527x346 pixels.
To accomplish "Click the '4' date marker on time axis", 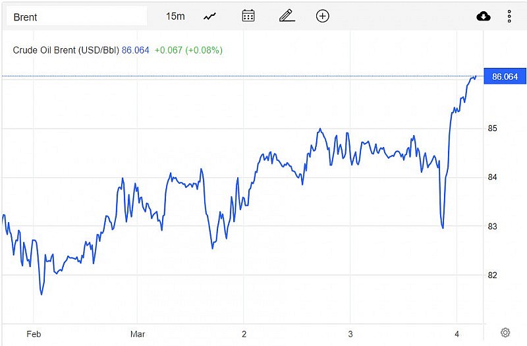I will point(457,333).
